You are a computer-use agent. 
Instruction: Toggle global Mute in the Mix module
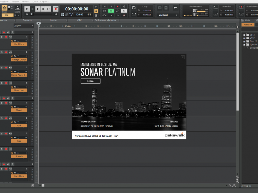coord(104,6)
